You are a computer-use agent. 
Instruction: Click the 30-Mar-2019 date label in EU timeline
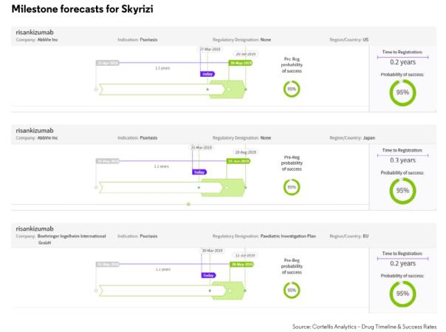click(x=212, y=251)
